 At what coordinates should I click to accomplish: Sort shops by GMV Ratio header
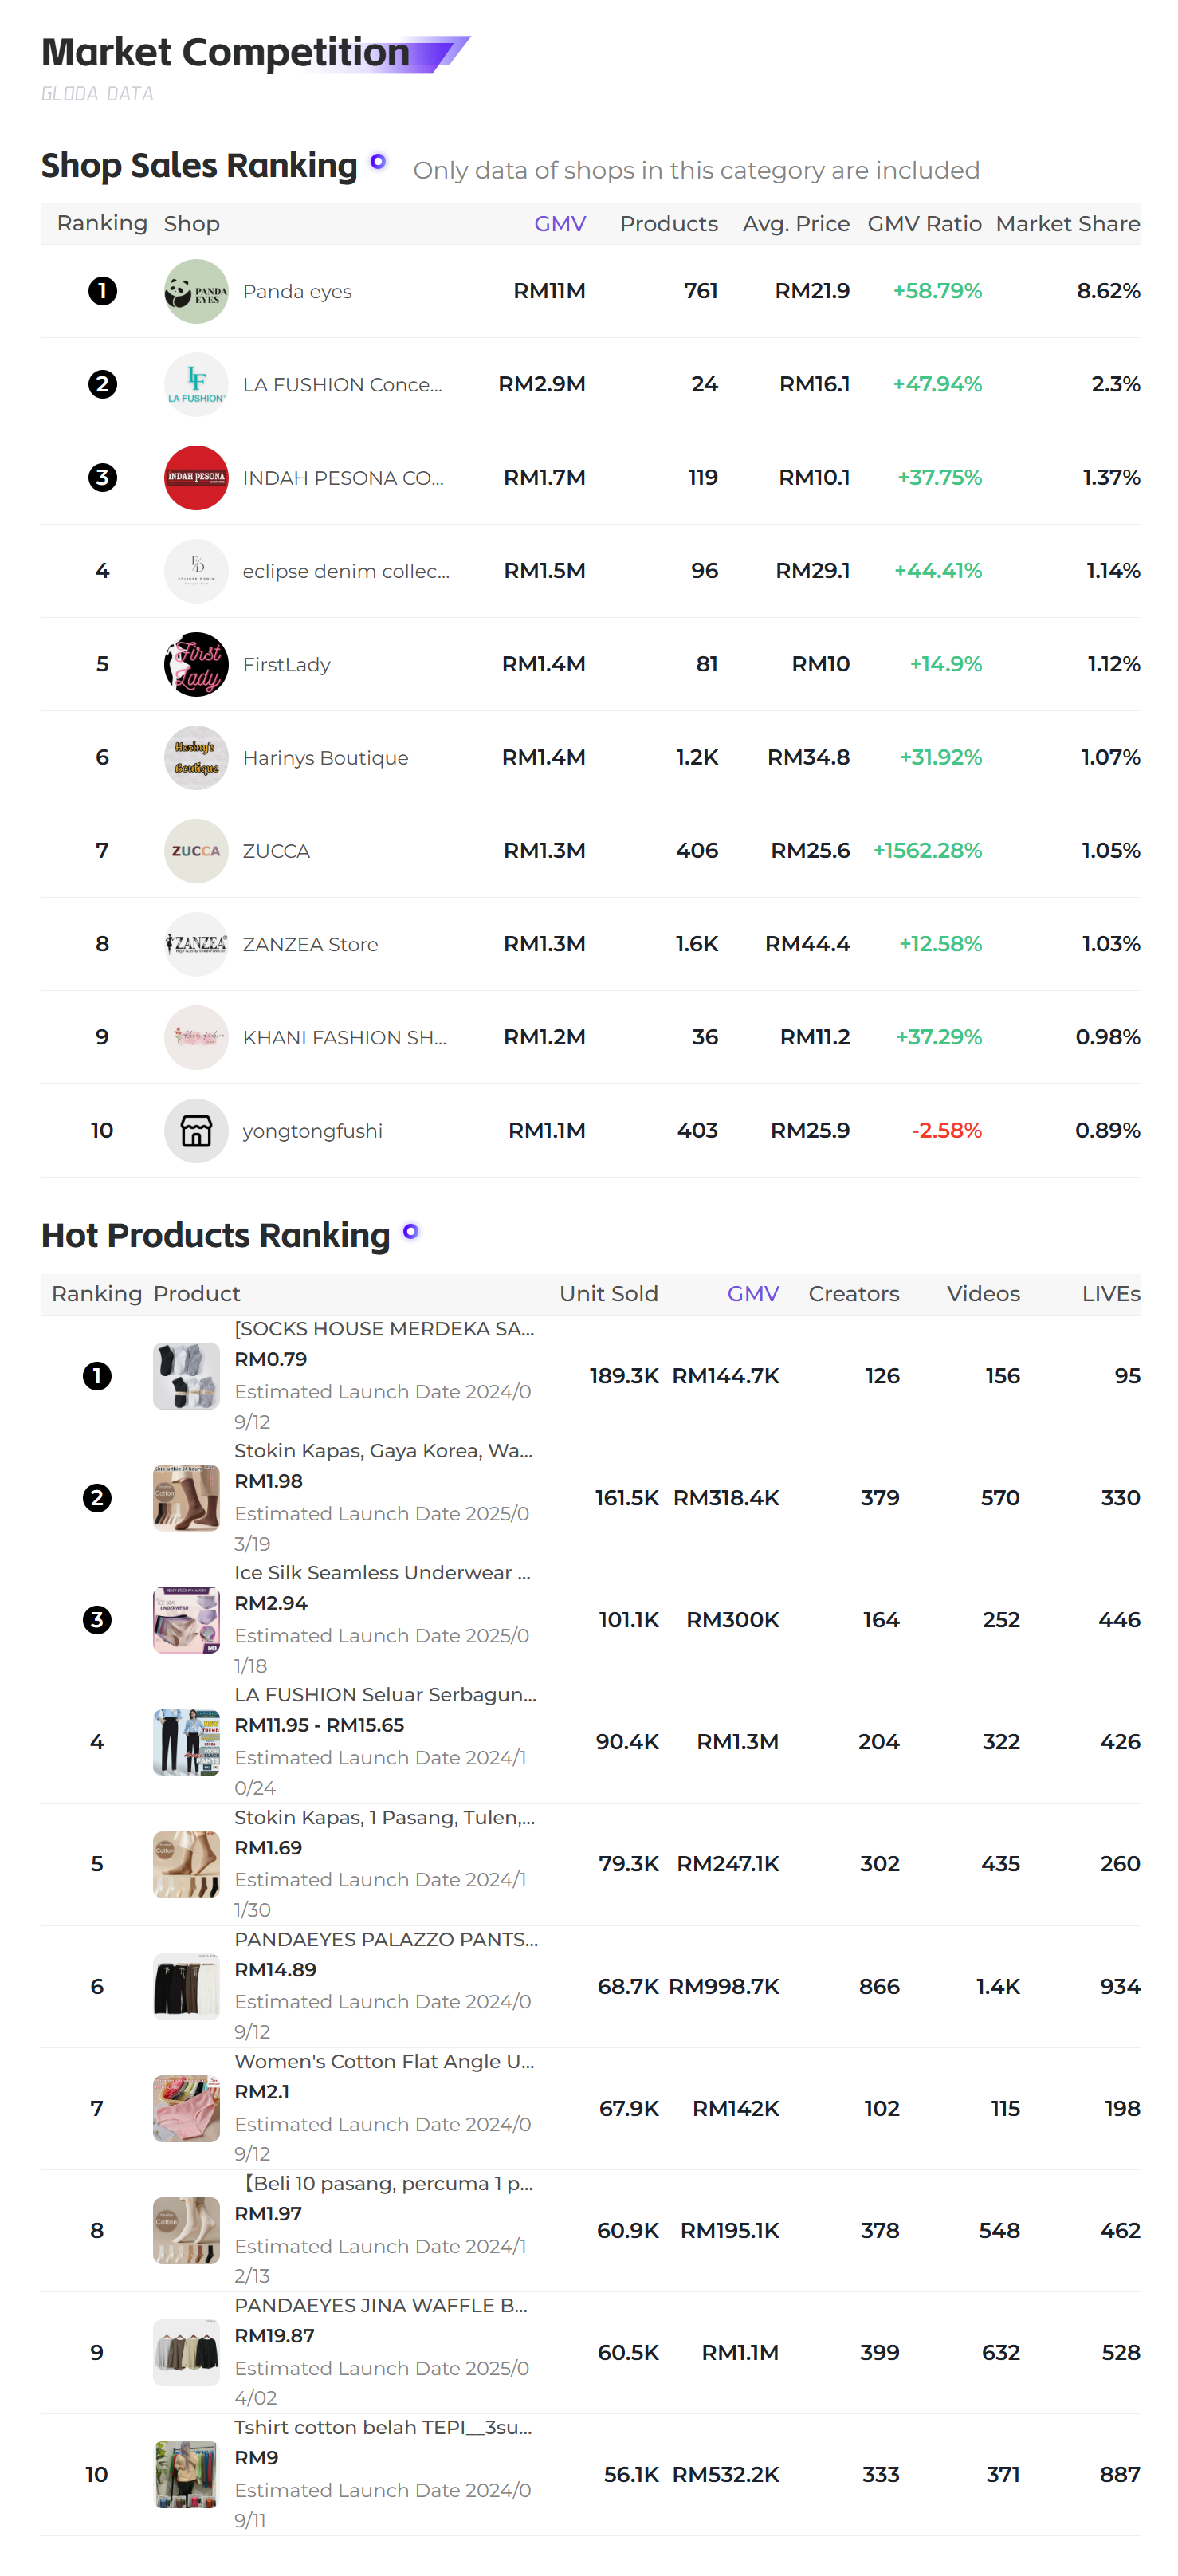click(925, 224)
